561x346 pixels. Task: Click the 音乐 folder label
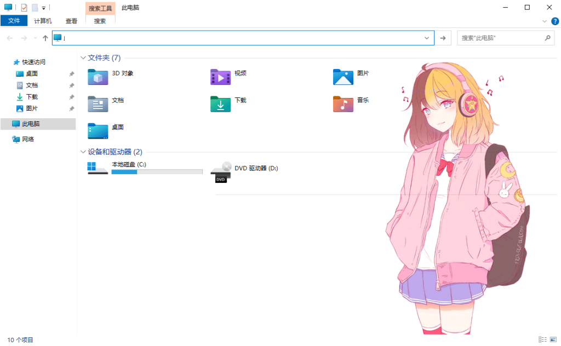363,100
